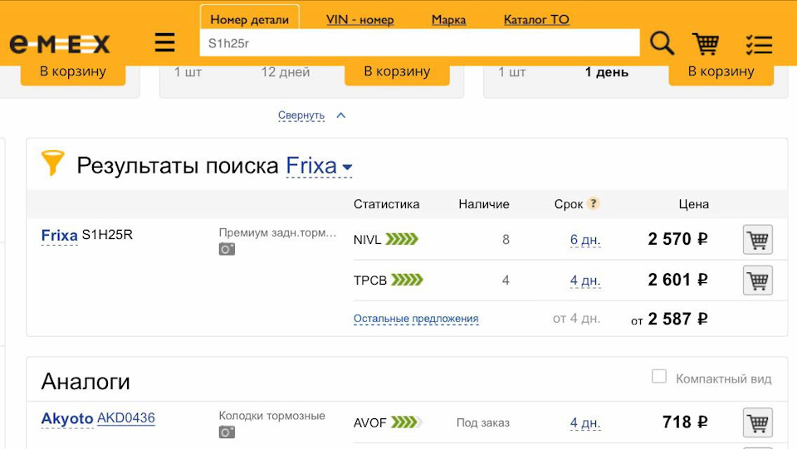Click the Наличие column header
The height and width of the screenshot is (449, 797).
[483, 203]
